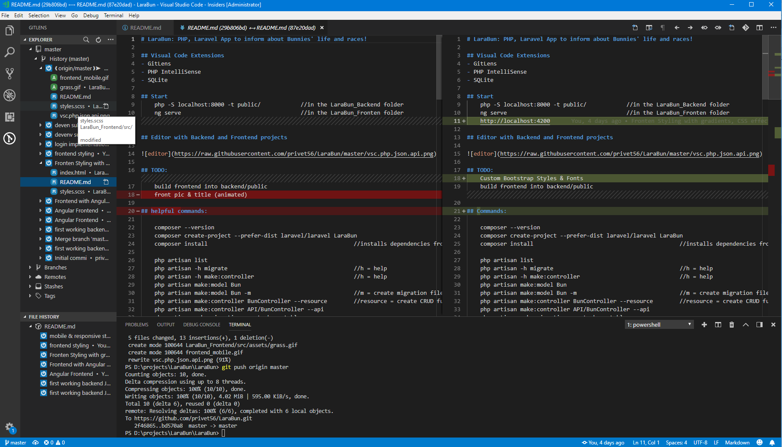Expand the 'login implementation' commit

tap(41, 144)
